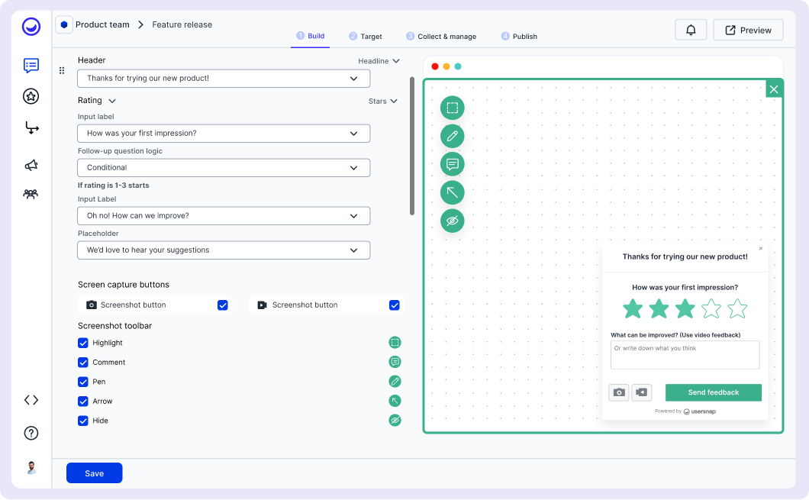This screenshot has width=809, height=500.
Task: Open the feedback chat icon in sidebar
Action: point(31,66)
